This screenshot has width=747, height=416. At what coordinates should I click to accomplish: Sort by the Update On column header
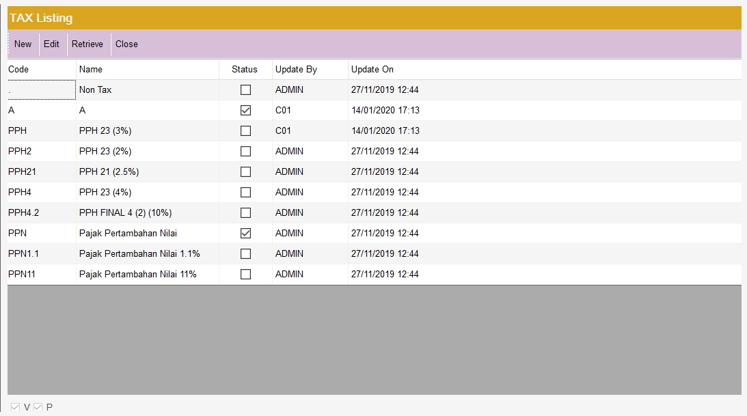coord(372,70)
